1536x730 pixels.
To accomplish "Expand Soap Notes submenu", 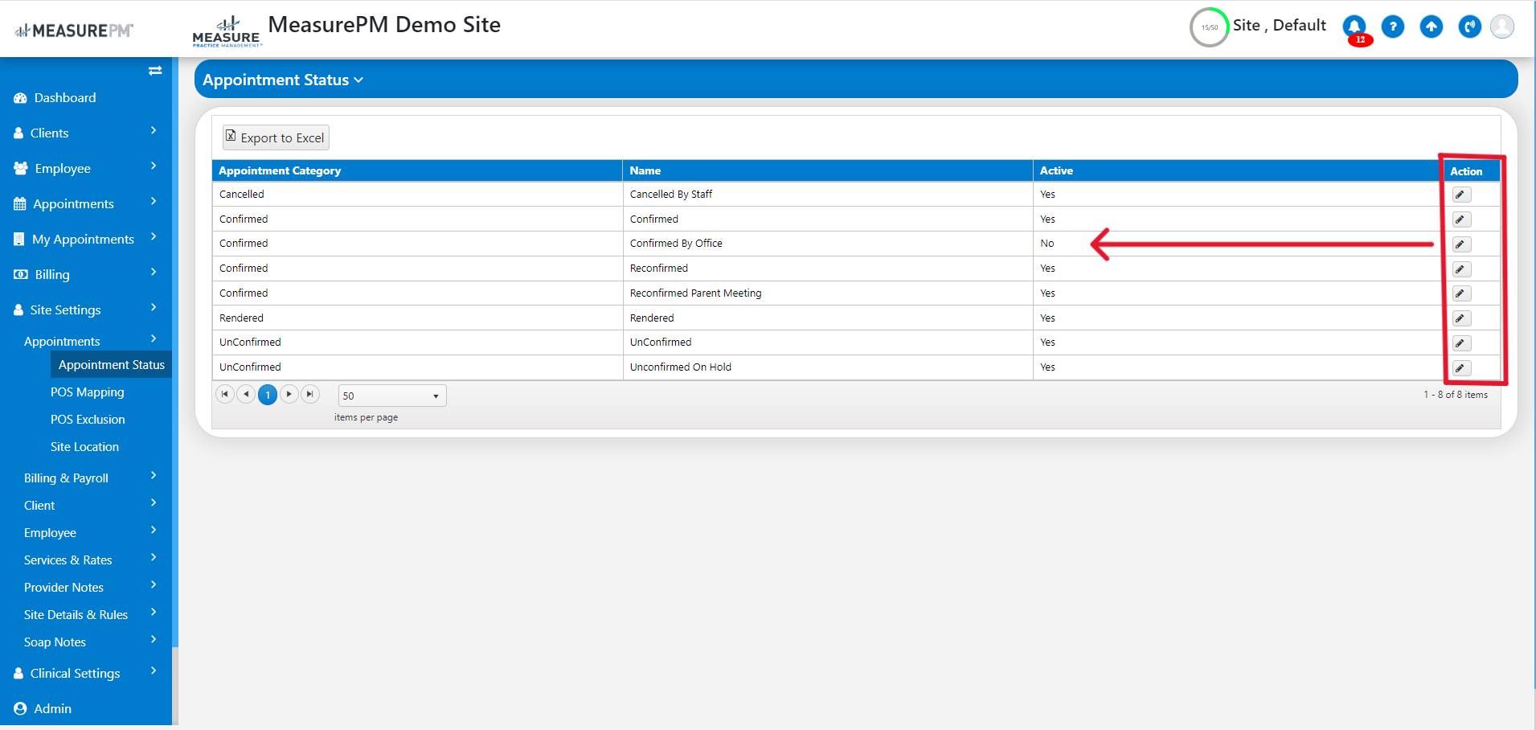I will tap(86, 642).
